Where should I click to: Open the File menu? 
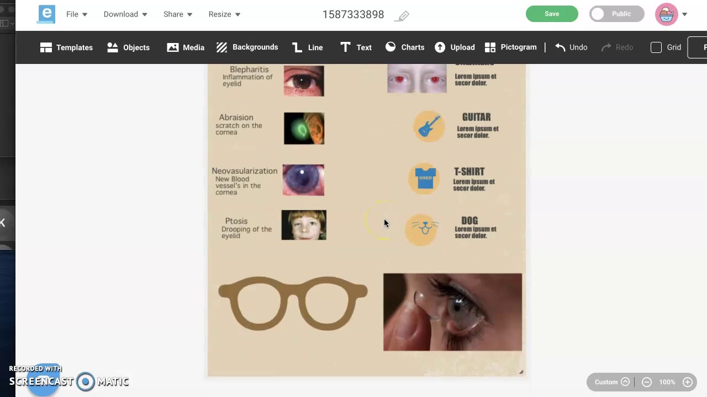click(77, 14)
